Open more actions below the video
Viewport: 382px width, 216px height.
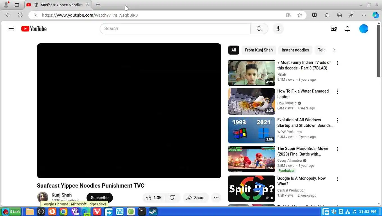point(216,198)
